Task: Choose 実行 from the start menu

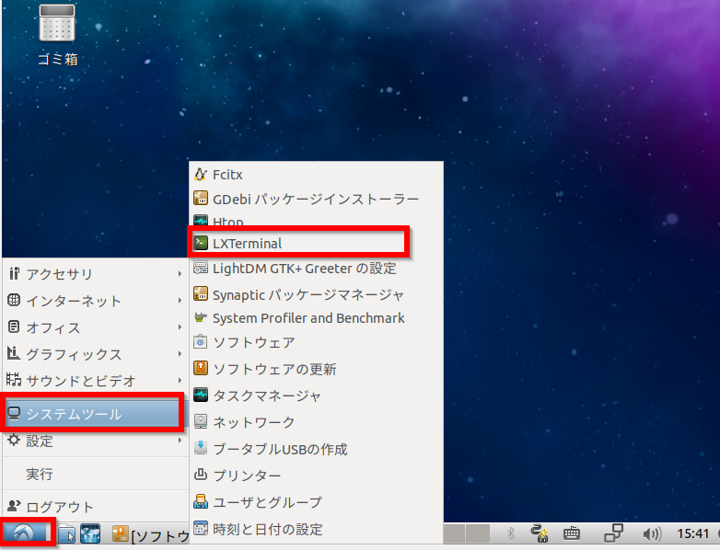Action: point(96,474)
